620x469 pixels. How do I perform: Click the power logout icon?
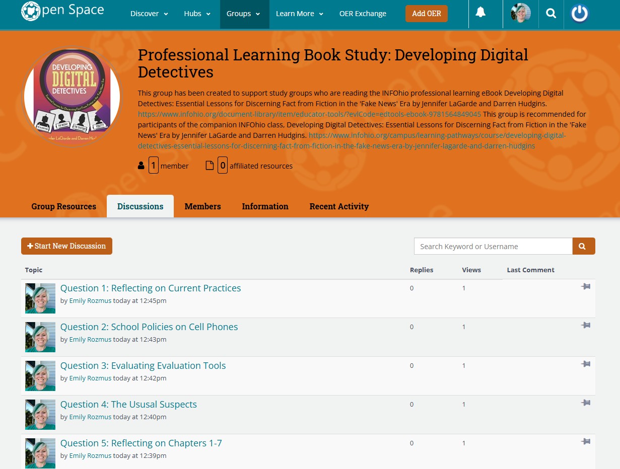[x=580, y=14]
